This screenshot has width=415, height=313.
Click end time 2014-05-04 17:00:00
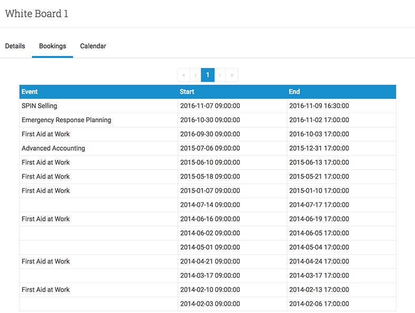(x=319, y=247)
